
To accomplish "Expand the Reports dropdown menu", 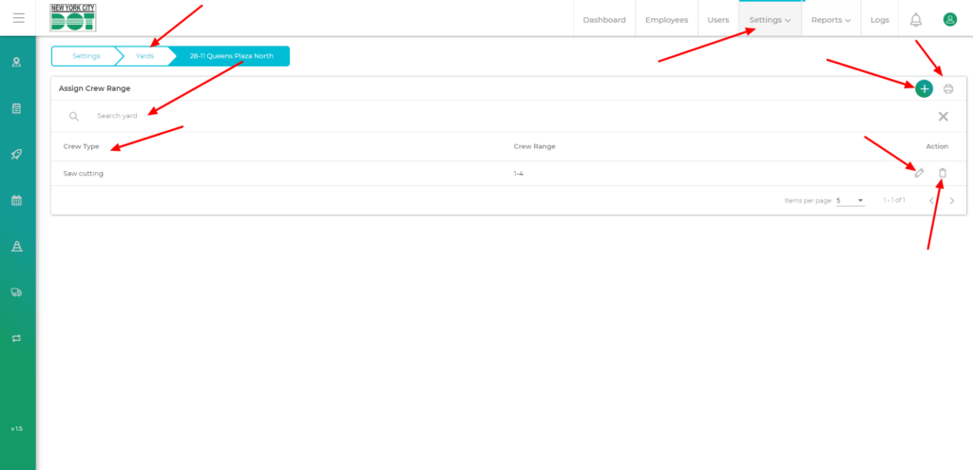I will point(830,20).
